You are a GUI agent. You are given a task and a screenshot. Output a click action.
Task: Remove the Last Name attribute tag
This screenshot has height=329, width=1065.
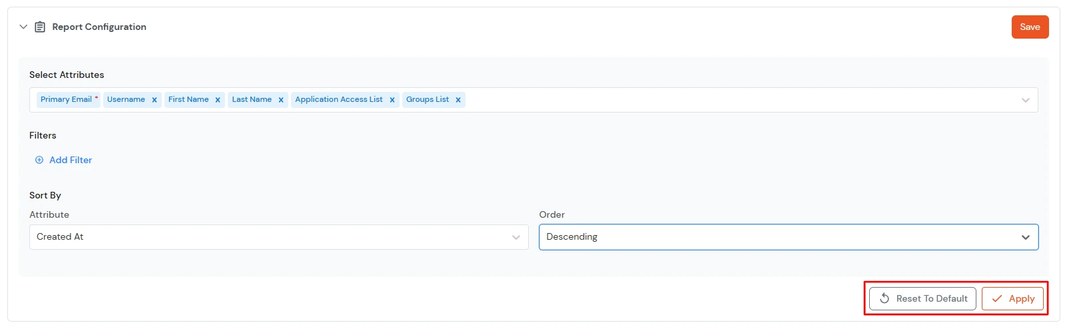pyautogui.click(x=281, y=100)
